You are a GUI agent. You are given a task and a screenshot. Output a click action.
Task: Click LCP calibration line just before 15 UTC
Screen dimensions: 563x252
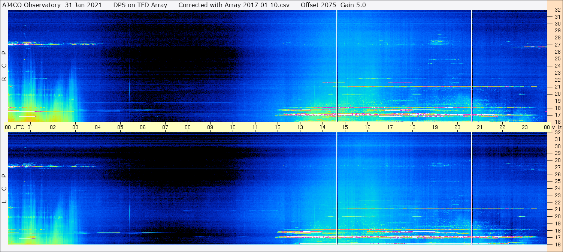[337, 188]
